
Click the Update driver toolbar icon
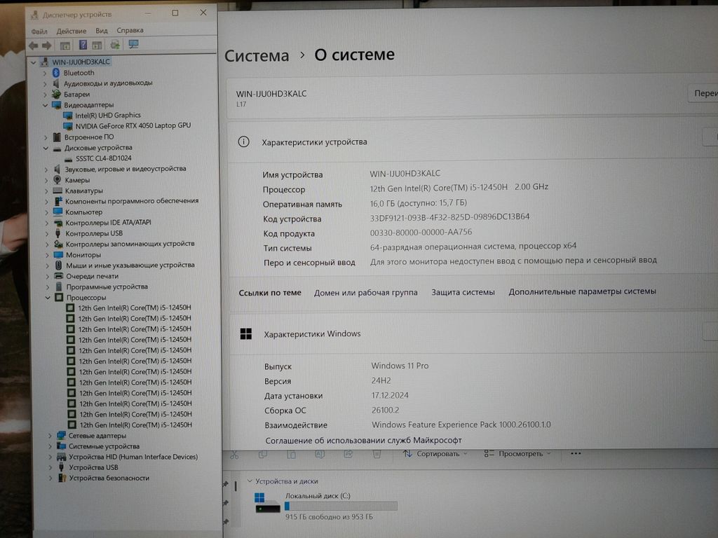coord(114,45)
